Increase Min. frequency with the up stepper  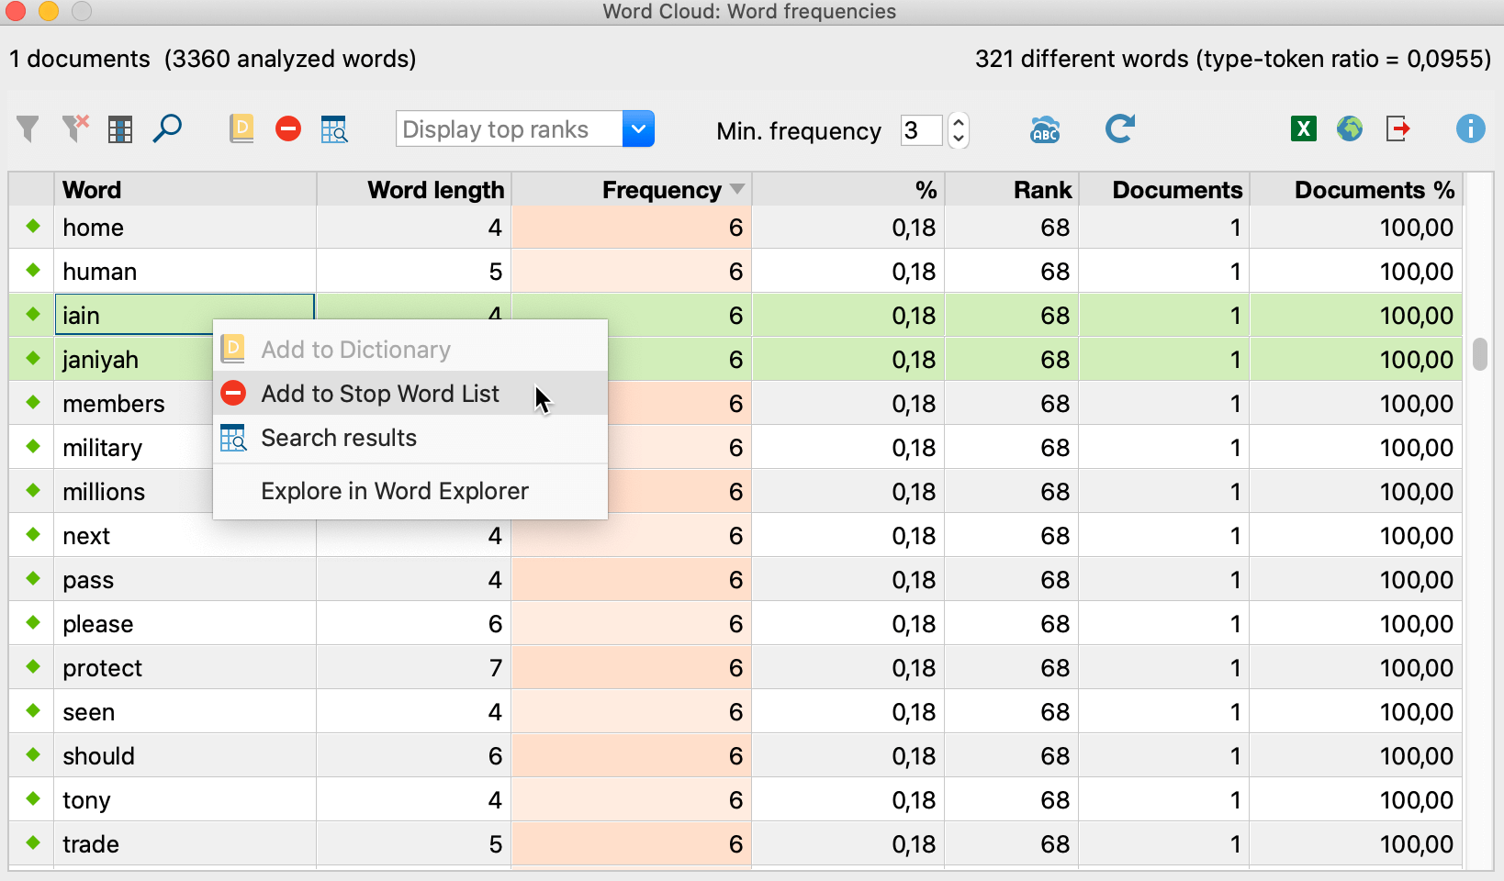point(957,122)
